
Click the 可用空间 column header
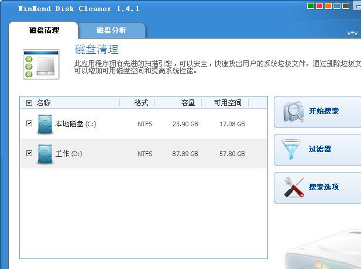click(228, 103)
